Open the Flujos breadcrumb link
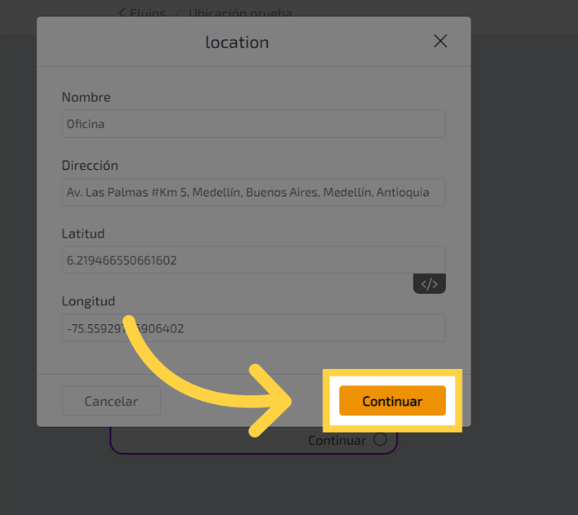The height and width of the screenshot is (515, 578). coord(149,13)
